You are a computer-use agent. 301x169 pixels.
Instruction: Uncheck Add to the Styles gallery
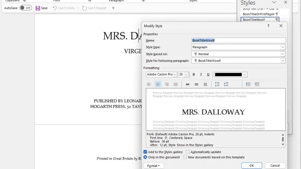(145, 152)
